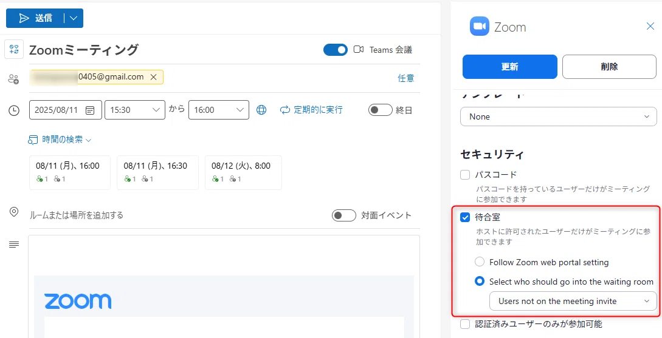This screenshot has width=662, height=338.
Task: Select 'Select who should go into waiting room' radio
Action: tap(480, 282)
